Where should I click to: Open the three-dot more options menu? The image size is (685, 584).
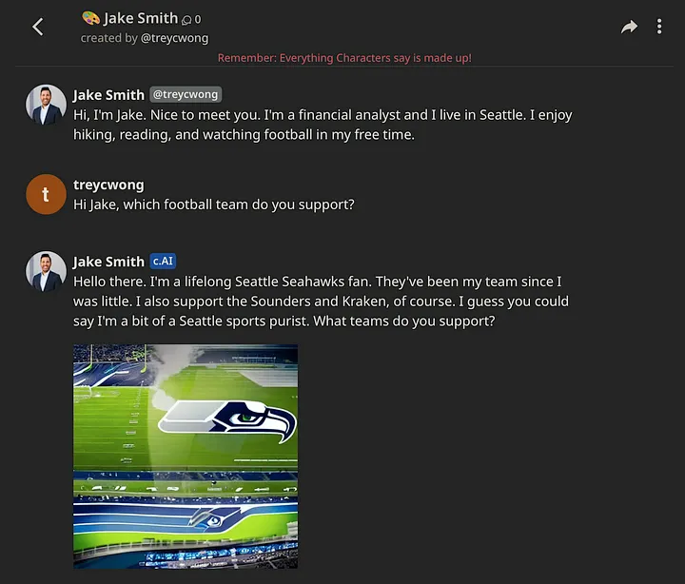click(659, 27)
